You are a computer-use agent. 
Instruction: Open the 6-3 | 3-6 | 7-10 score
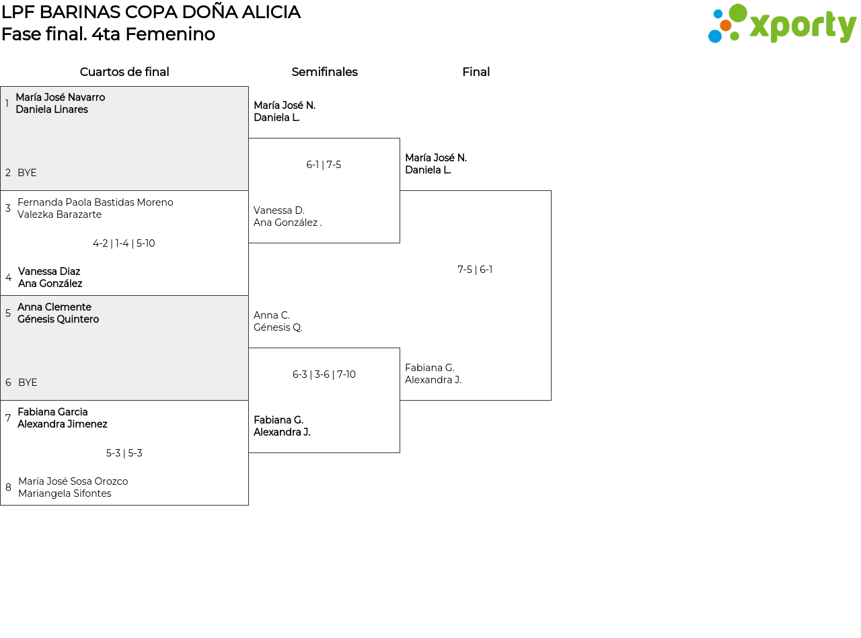coord(324,374)
